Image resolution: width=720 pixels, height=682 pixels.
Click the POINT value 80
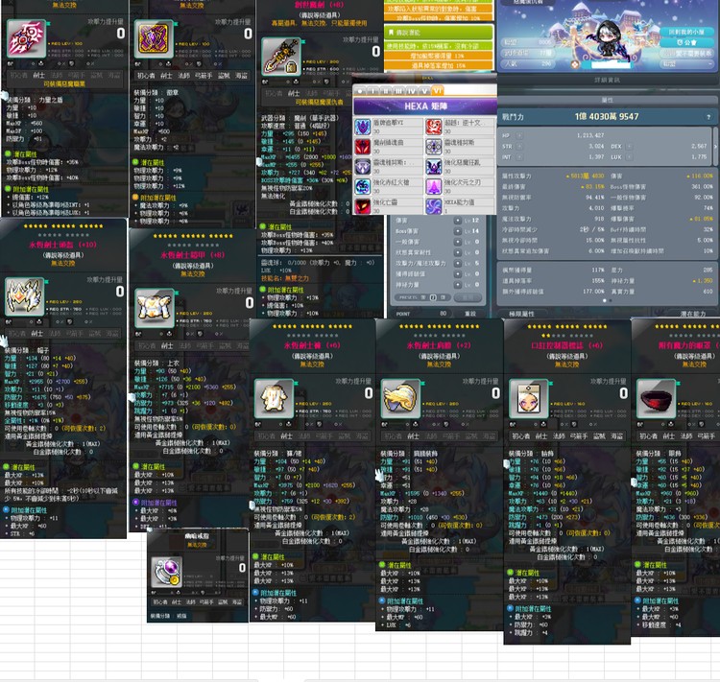click(444, 314)
